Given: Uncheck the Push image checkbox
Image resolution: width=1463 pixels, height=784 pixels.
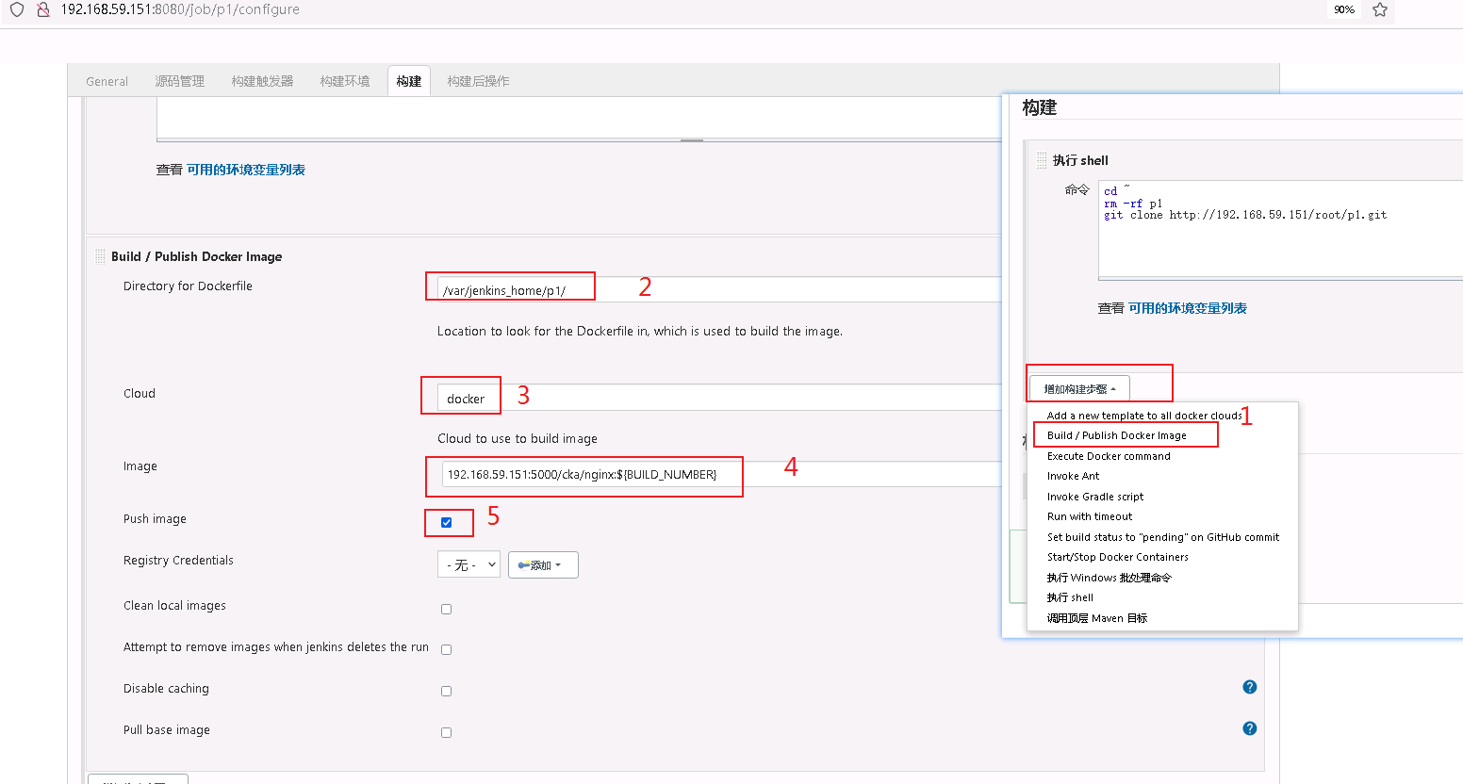Looking at the screenshot, I should pos(447,522).
